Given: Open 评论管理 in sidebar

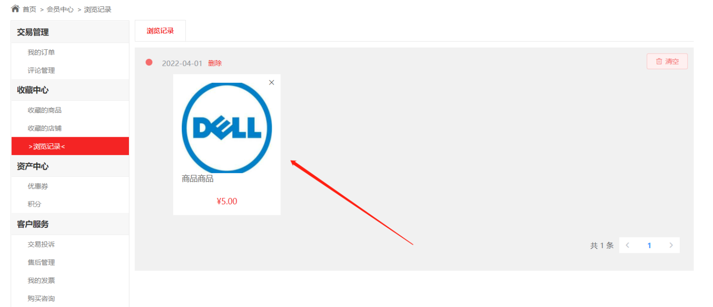Looking at the screenshot, I should click(41, 70).
